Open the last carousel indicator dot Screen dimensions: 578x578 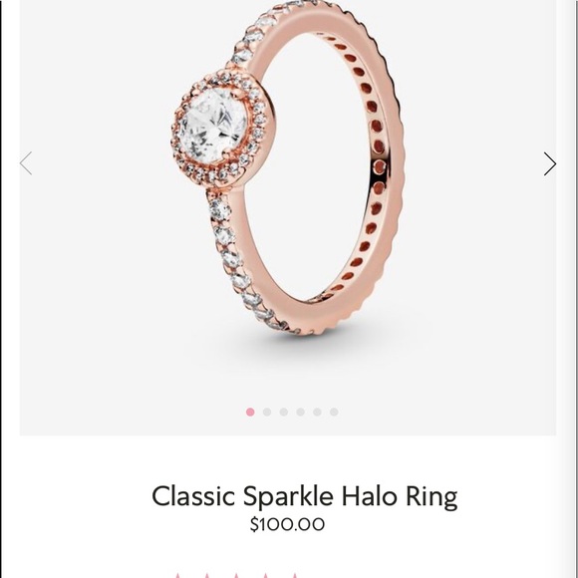click(334, 412)
